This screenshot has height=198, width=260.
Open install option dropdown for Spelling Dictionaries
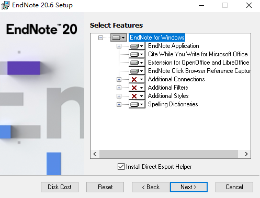[x=137, y=104]
